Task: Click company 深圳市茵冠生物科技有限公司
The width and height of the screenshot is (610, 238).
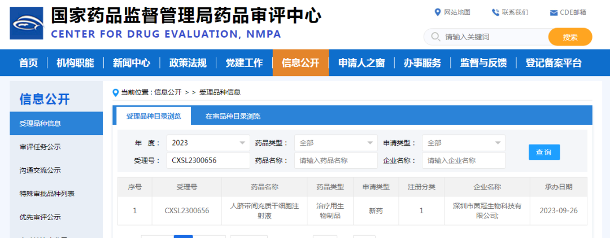Action: point(487,211)
